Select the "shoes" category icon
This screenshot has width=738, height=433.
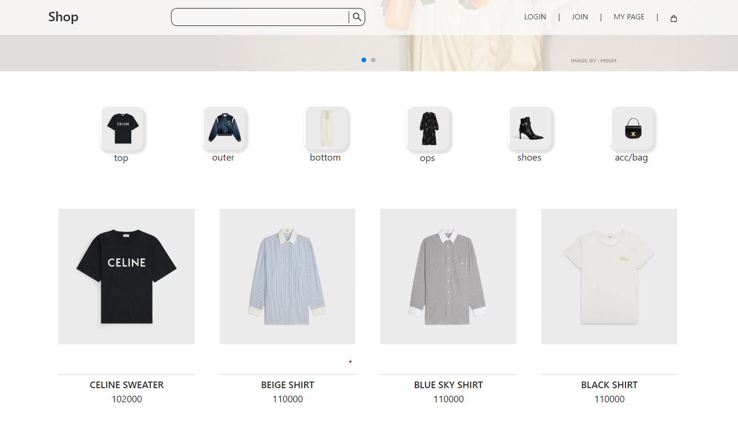tap(530, 128)
